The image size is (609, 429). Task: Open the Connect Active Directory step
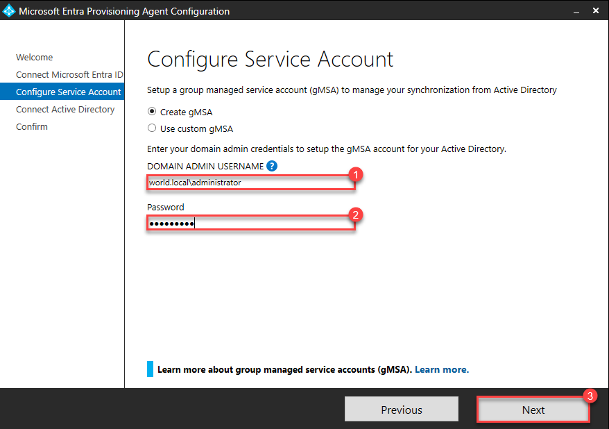point(65,110)
